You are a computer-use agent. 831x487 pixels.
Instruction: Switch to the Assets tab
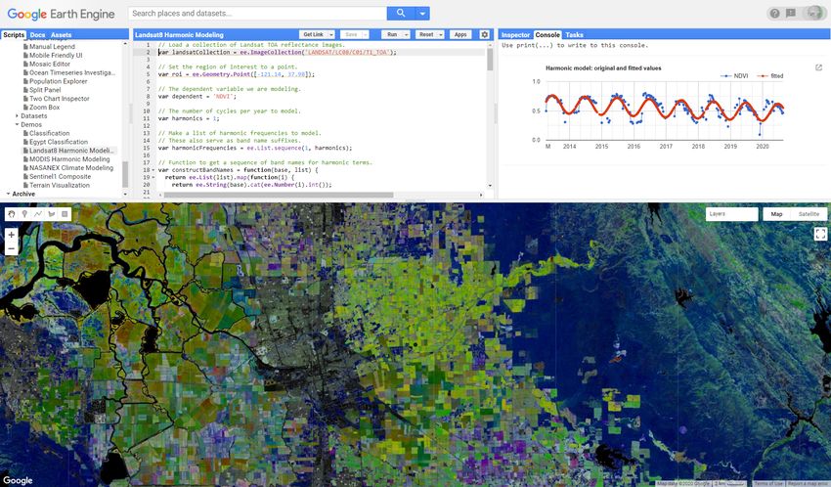coord(61,35)
